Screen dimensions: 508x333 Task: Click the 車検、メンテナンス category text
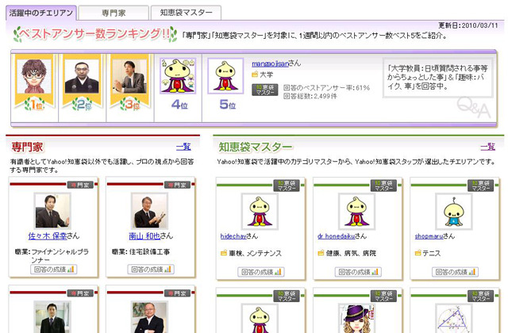pos(256,254)
